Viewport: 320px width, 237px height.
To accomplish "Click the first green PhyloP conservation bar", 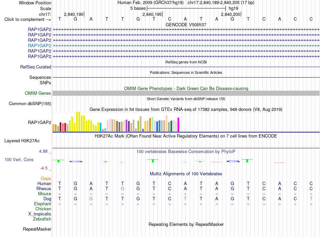I will pos(59,161).
